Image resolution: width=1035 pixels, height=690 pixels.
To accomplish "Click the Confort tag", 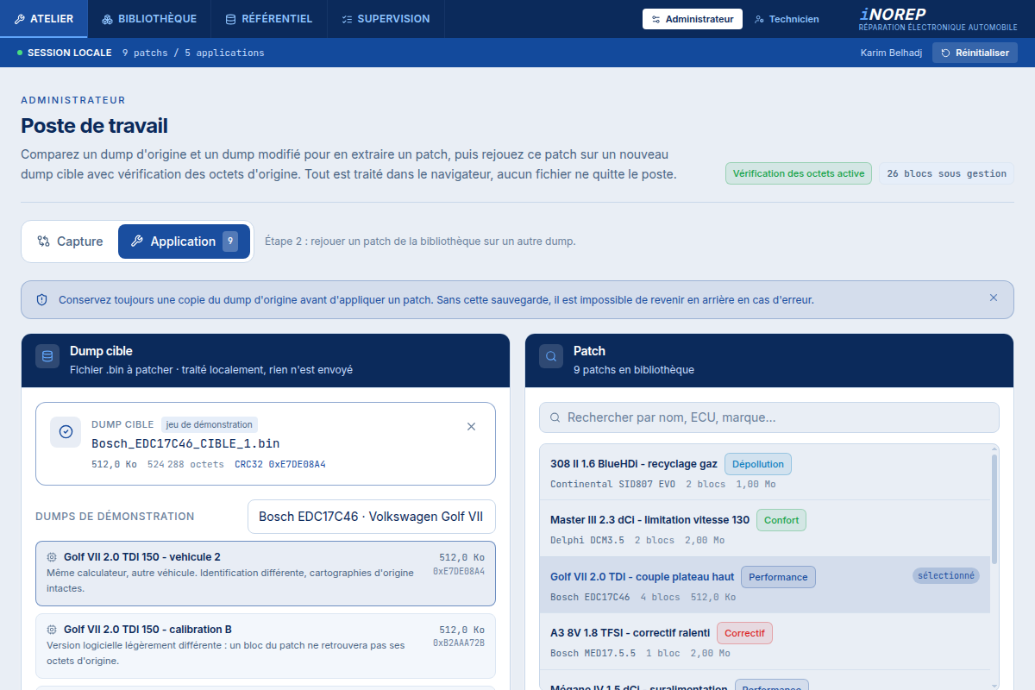I will 781,520.
